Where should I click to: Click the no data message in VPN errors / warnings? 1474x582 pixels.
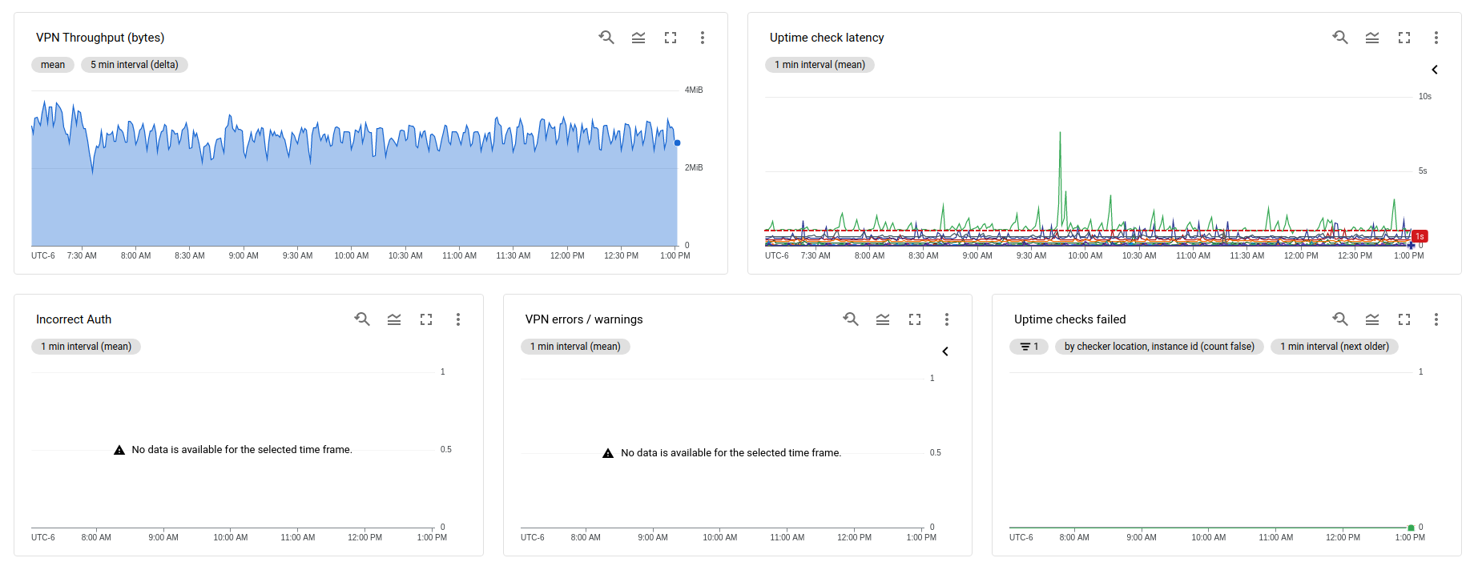pos(723,453)
